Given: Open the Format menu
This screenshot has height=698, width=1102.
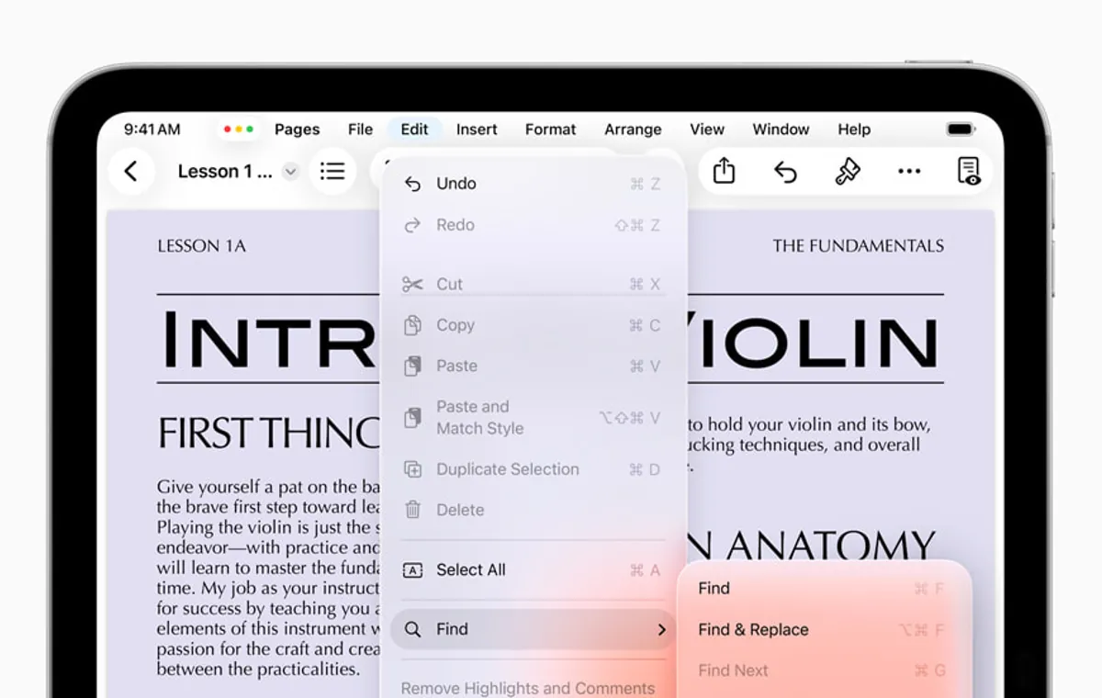Looking at the screenshot, I should (x=550, y=129).
